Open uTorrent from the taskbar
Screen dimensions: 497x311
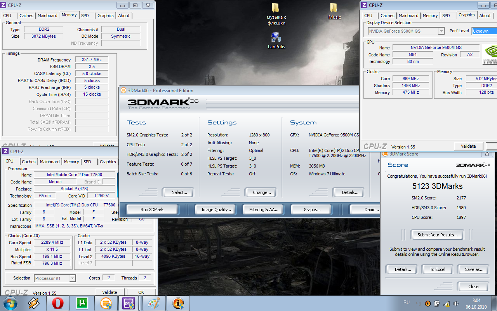coord(82,303)
